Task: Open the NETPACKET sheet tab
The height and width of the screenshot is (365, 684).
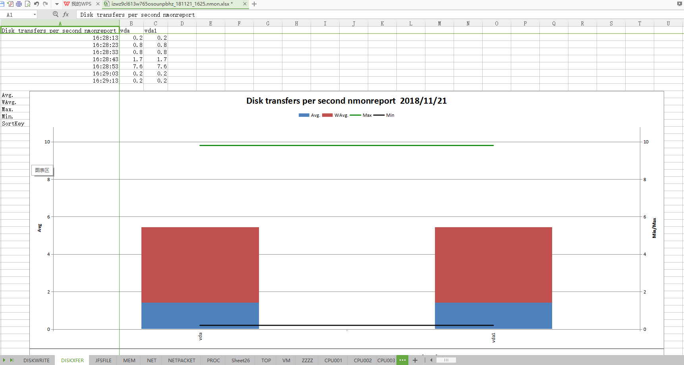Action: pos(182,360)
